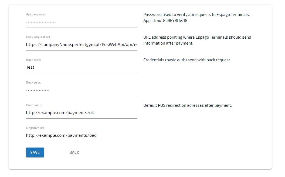
Task: Click the App id au_839EYRHeJ18 text
Action: [165, 21]
